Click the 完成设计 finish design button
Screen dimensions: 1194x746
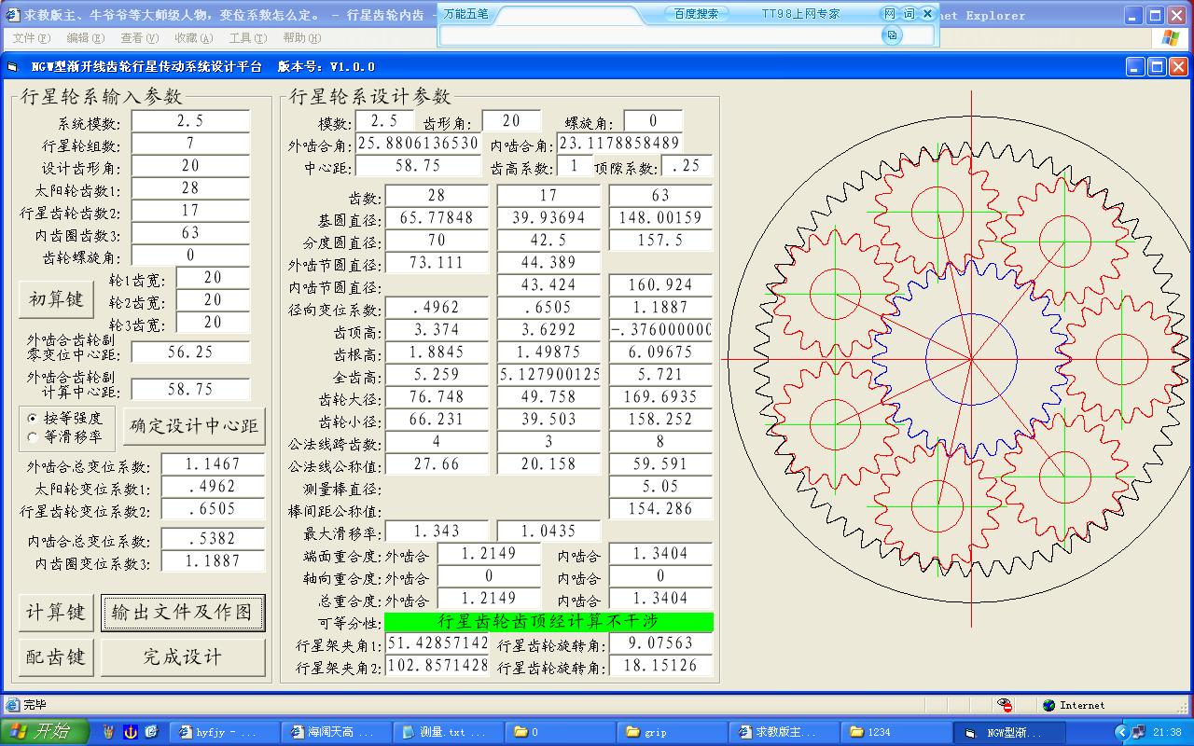coord(183,657)
